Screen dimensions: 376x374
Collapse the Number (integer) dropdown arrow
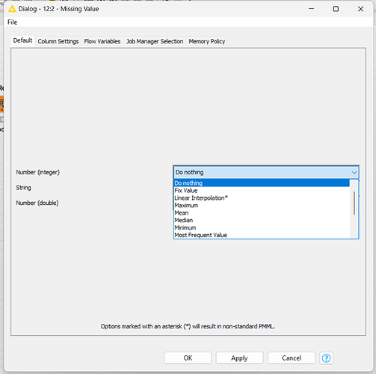click(354, 172)
